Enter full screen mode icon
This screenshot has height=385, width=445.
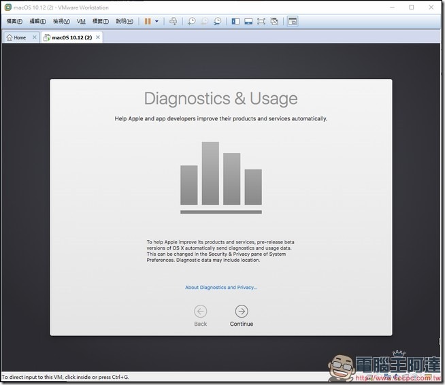[261, 21]
